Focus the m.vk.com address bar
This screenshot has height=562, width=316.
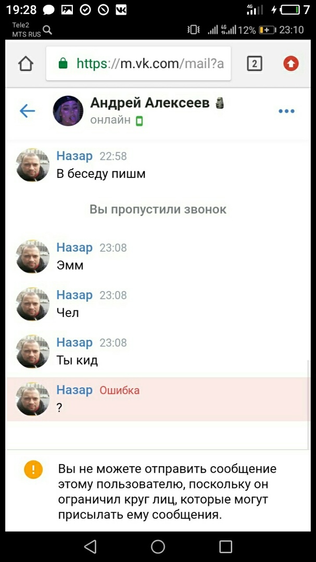tap(138, 64)
